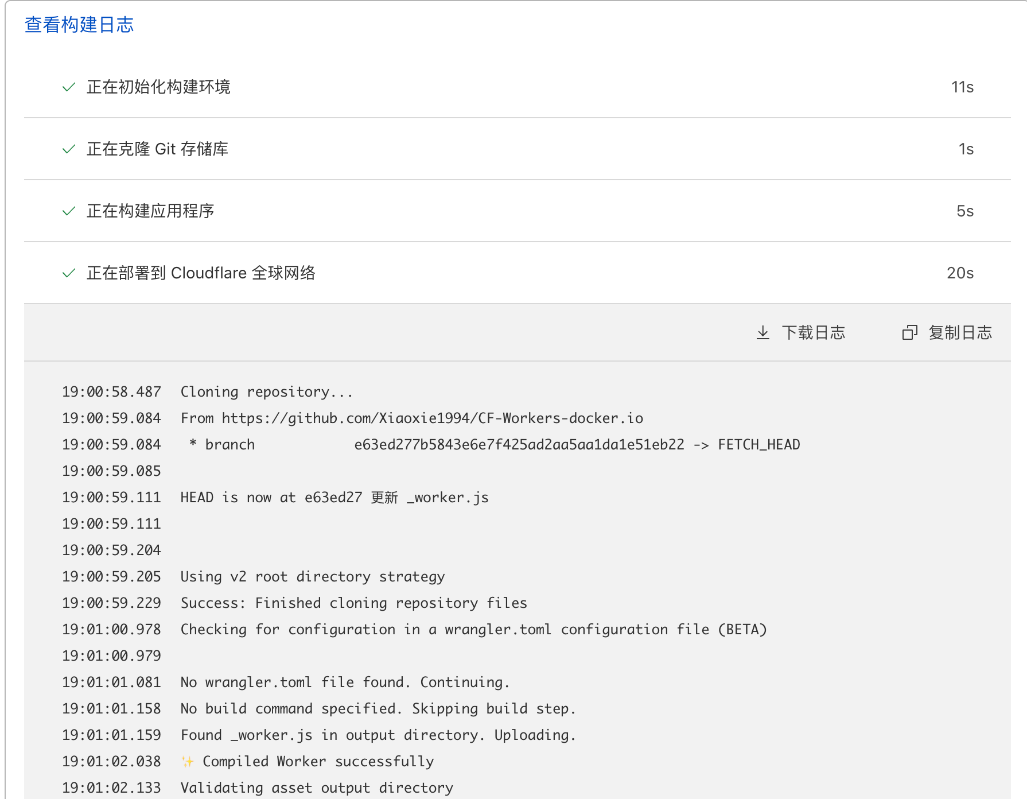Open the 查看构建日志 link

click(x=79, y=25)
